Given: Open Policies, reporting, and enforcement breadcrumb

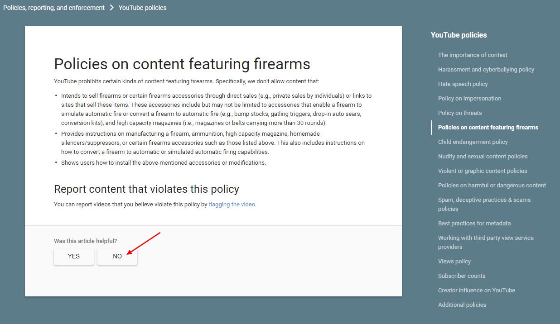Looking at the screenshot, I should pyautogui.click(x=54, y=8).
